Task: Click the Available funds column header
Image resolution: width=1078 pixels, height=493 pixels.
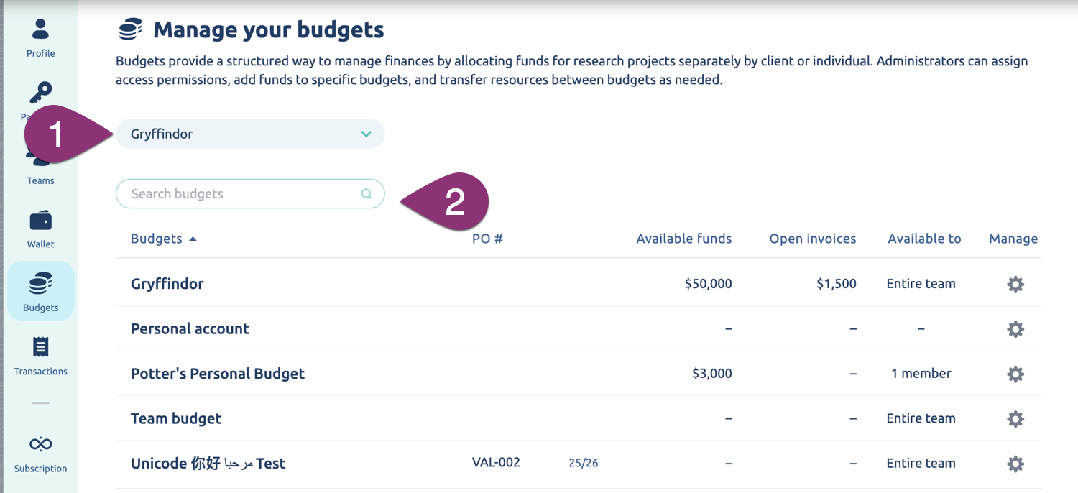Action: point(683,239)
